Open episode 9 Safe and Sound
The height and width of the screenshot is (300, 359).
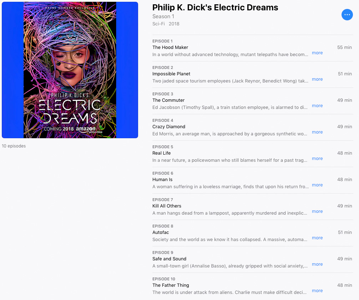point(169,259)
